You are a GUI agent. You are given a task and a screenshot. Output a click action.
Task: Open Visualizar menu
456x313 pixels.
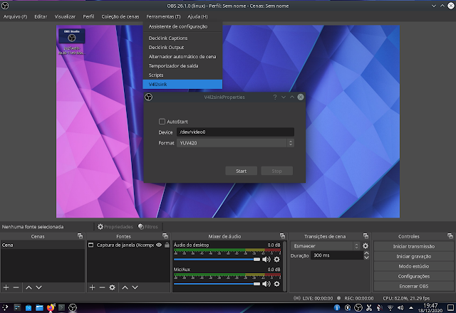[65, 16]
